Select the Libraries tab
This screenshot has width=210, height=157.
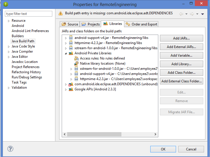tap(113, 24)
